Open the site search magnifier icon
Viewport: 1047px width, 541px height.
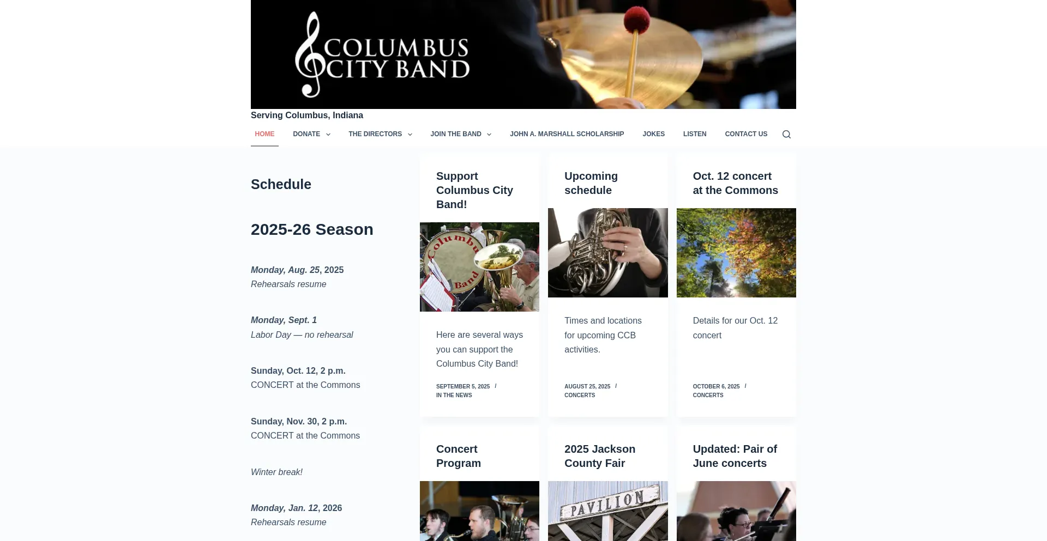click(786, 134)
